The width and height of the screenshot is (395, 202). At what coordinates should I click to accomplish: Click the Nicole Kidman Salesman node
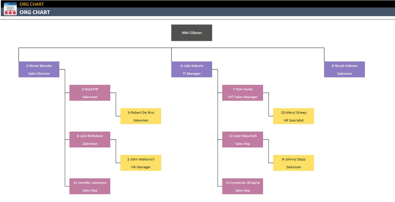coord(344,69)
